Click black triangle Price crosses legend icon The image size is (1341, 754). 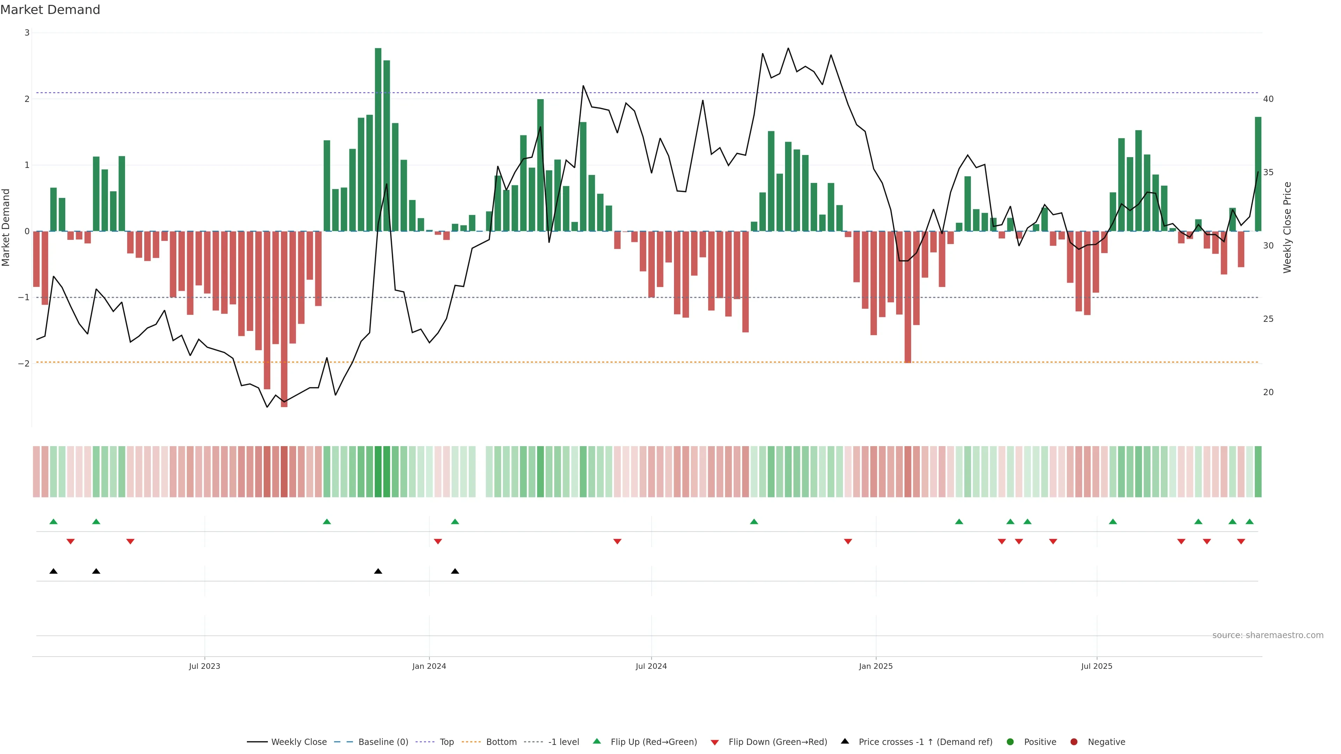tap(845, 741)
